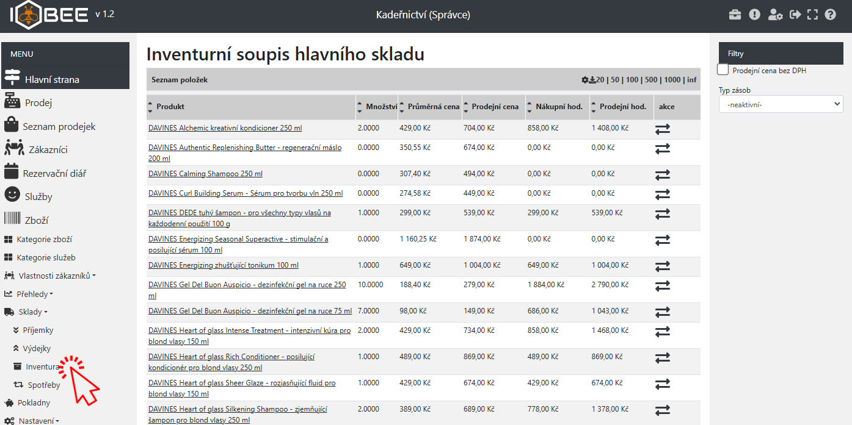Click transfer icon for Energizing zhušťující tonikum

point(663,266)
